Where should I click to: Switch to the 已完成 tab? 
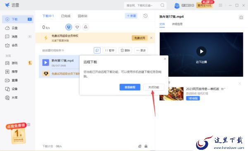(x=66, y=16)
